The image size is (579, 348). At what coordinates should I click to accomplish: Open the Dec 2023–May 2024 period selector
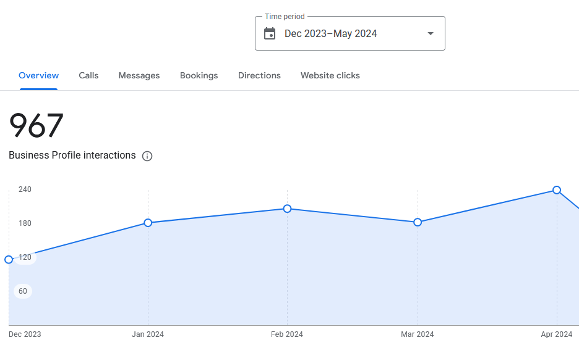point(350,33)
